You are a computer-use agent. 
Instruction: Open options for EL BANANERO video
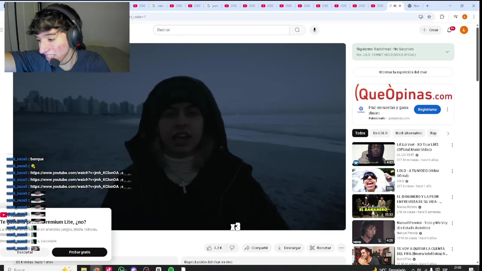452,197
